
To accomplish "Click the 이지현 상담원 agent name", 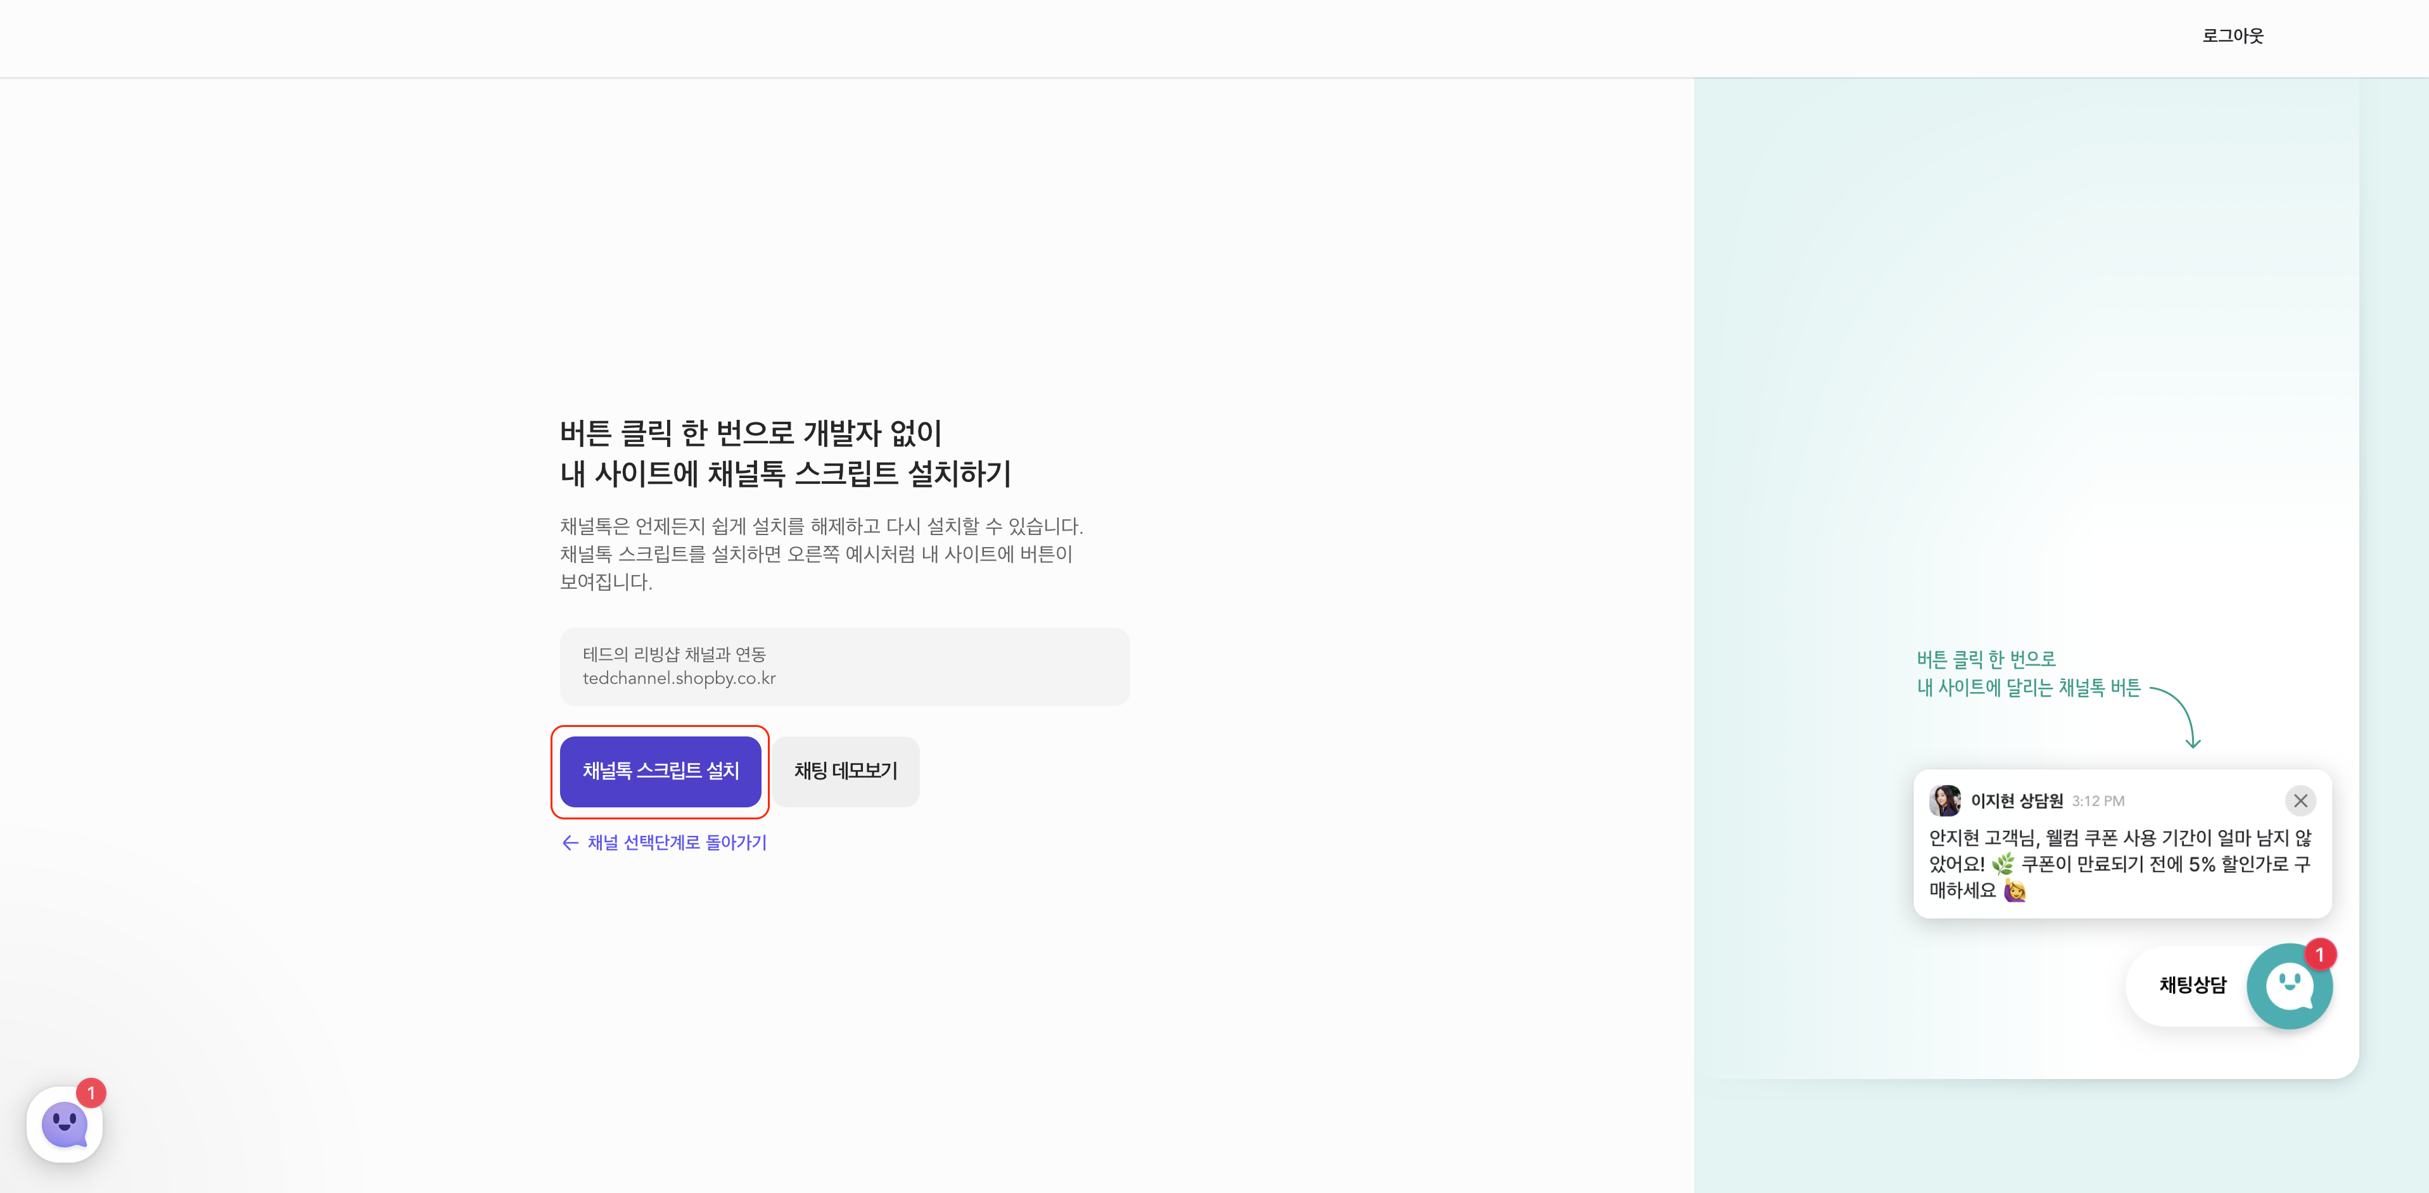I will pyautogui.click(x=2016, y=801).
